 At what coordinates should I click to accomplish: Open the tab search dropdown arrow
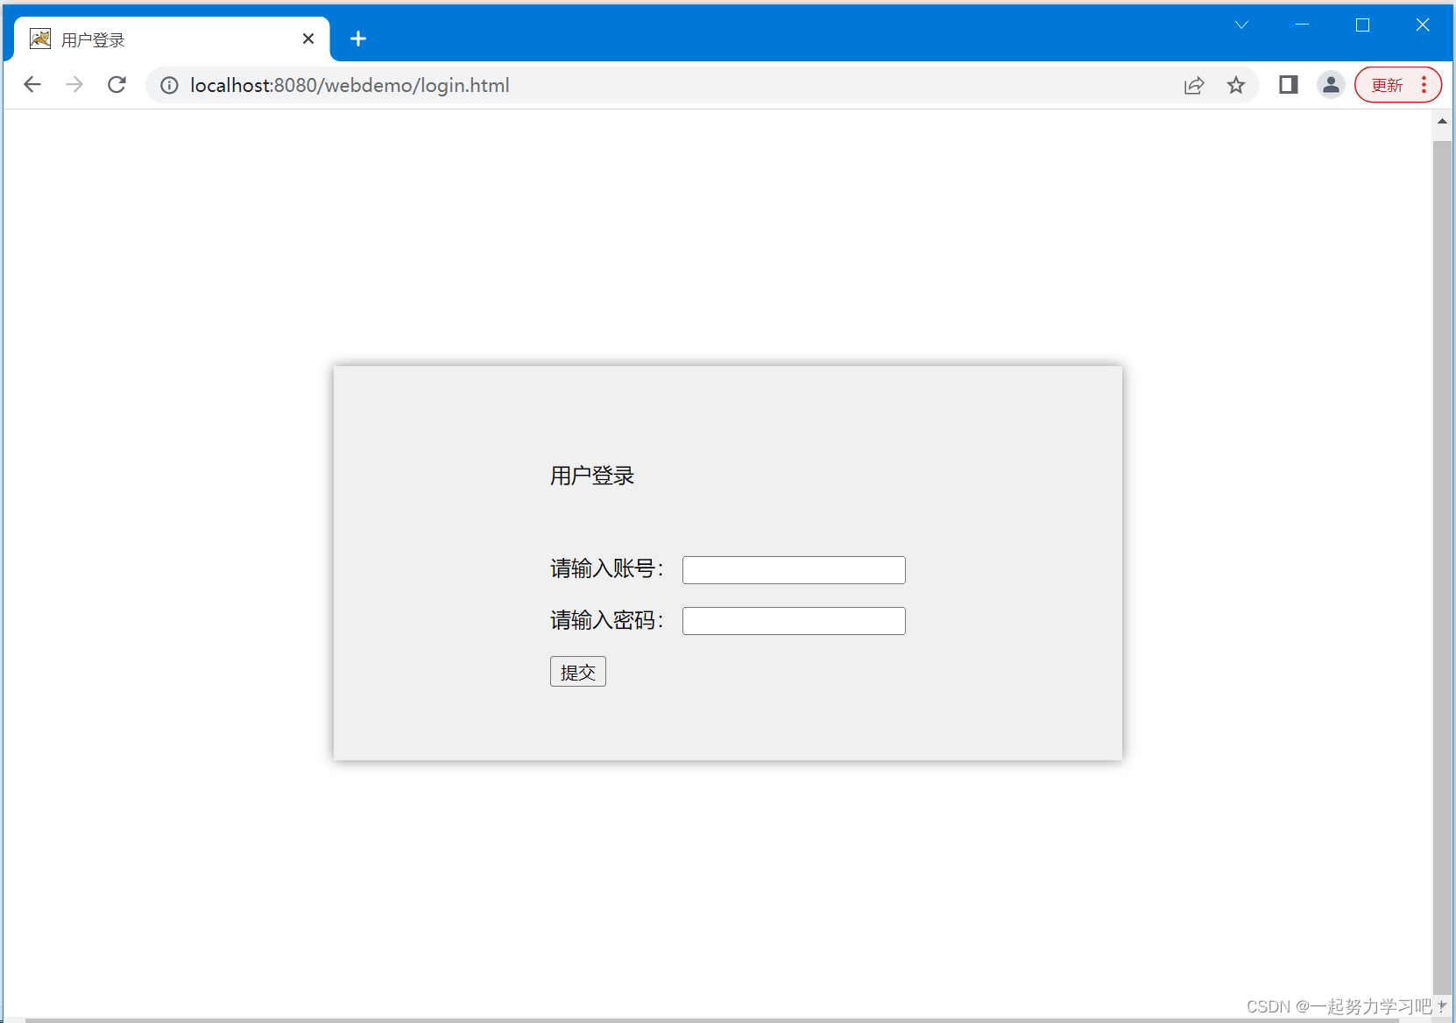point(1241,25)
